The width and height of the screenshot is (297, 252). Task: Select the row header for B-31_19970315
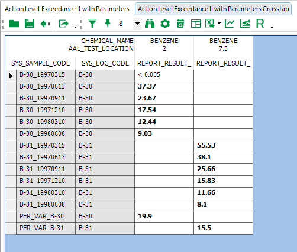pyautogui.click(x=11, y=146)
